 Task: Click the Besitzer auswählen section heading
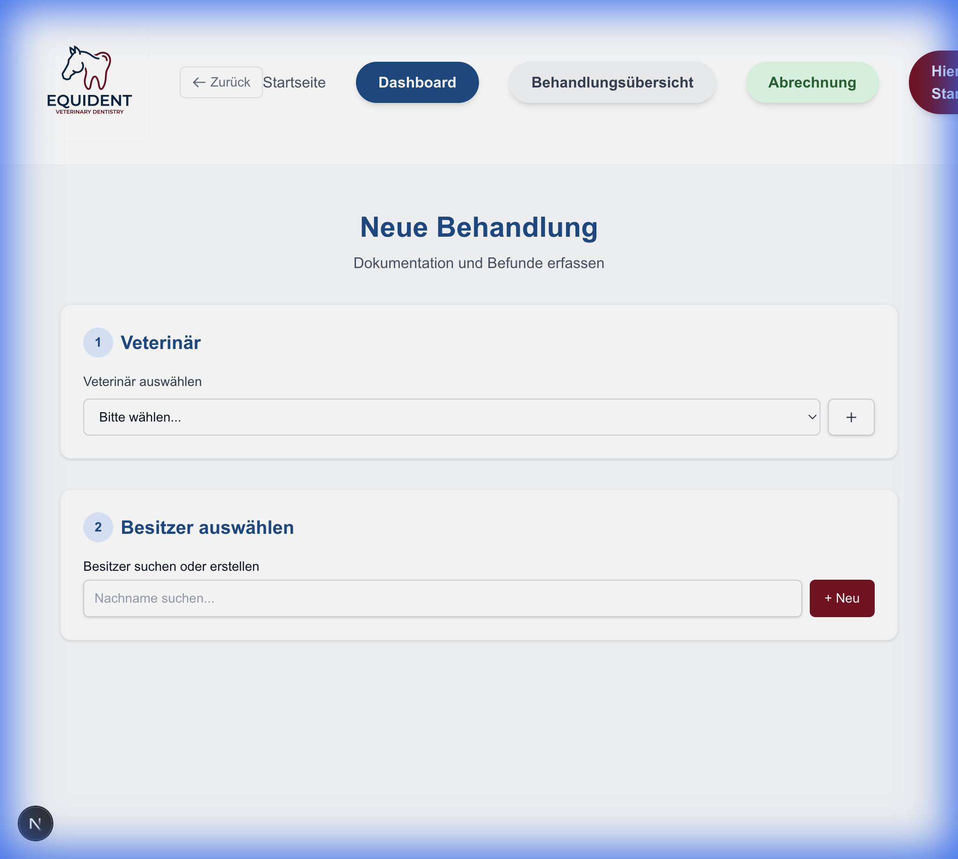coord(207,527)
